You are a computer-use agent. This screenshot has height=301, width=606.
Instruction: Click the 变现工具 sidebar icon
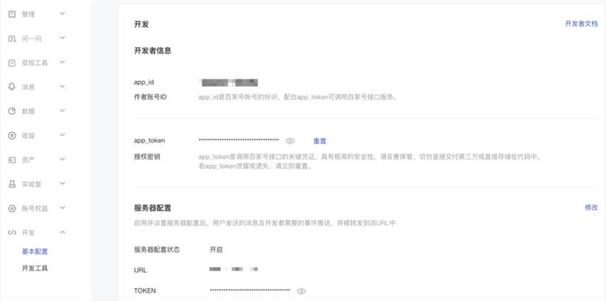point(12,63)
